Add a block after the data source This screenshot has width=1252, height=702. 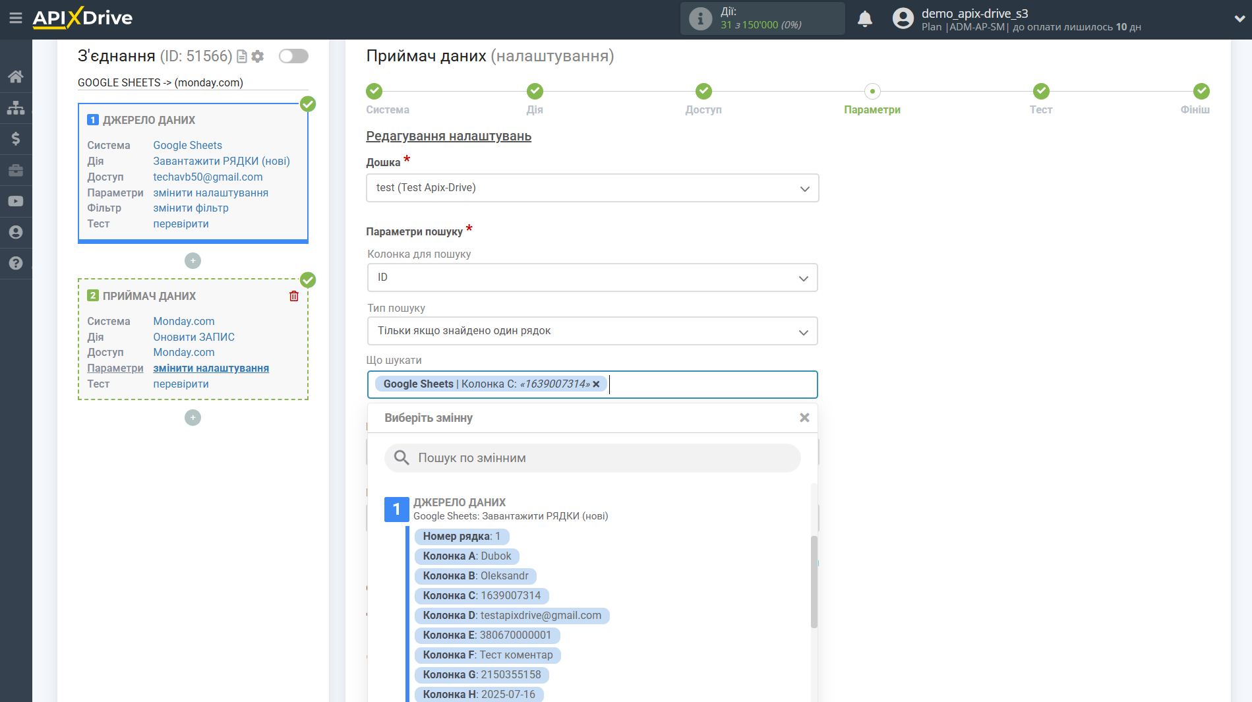pos(193,261)
